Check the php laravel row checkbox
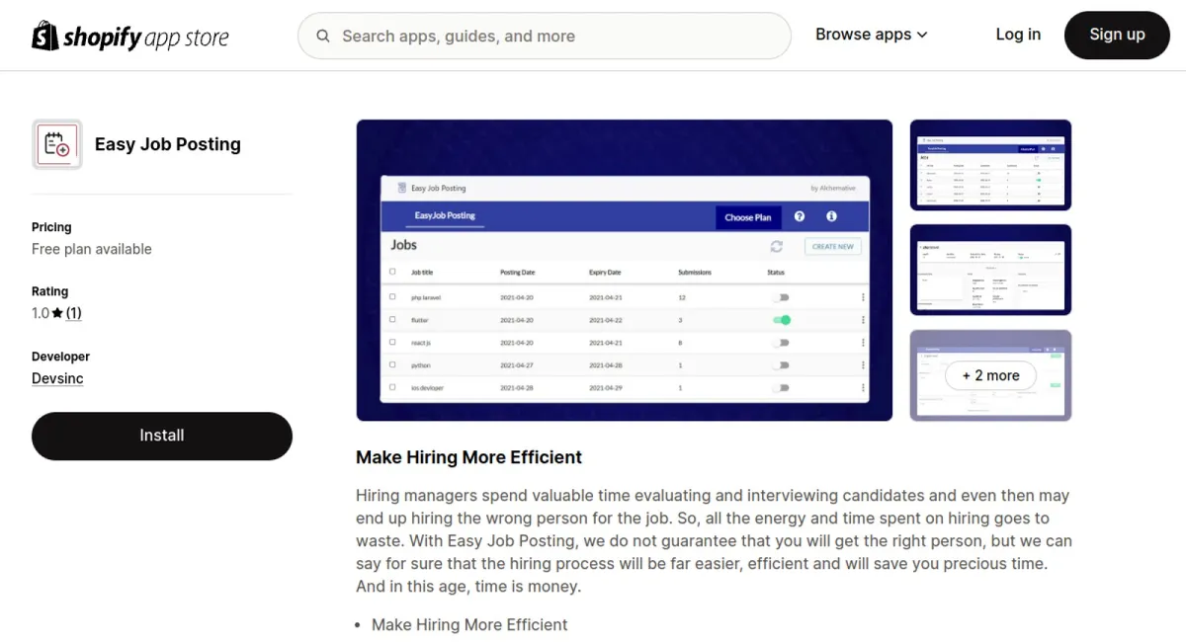Viewport: 1186px width, 642px height. coord(392,297)
